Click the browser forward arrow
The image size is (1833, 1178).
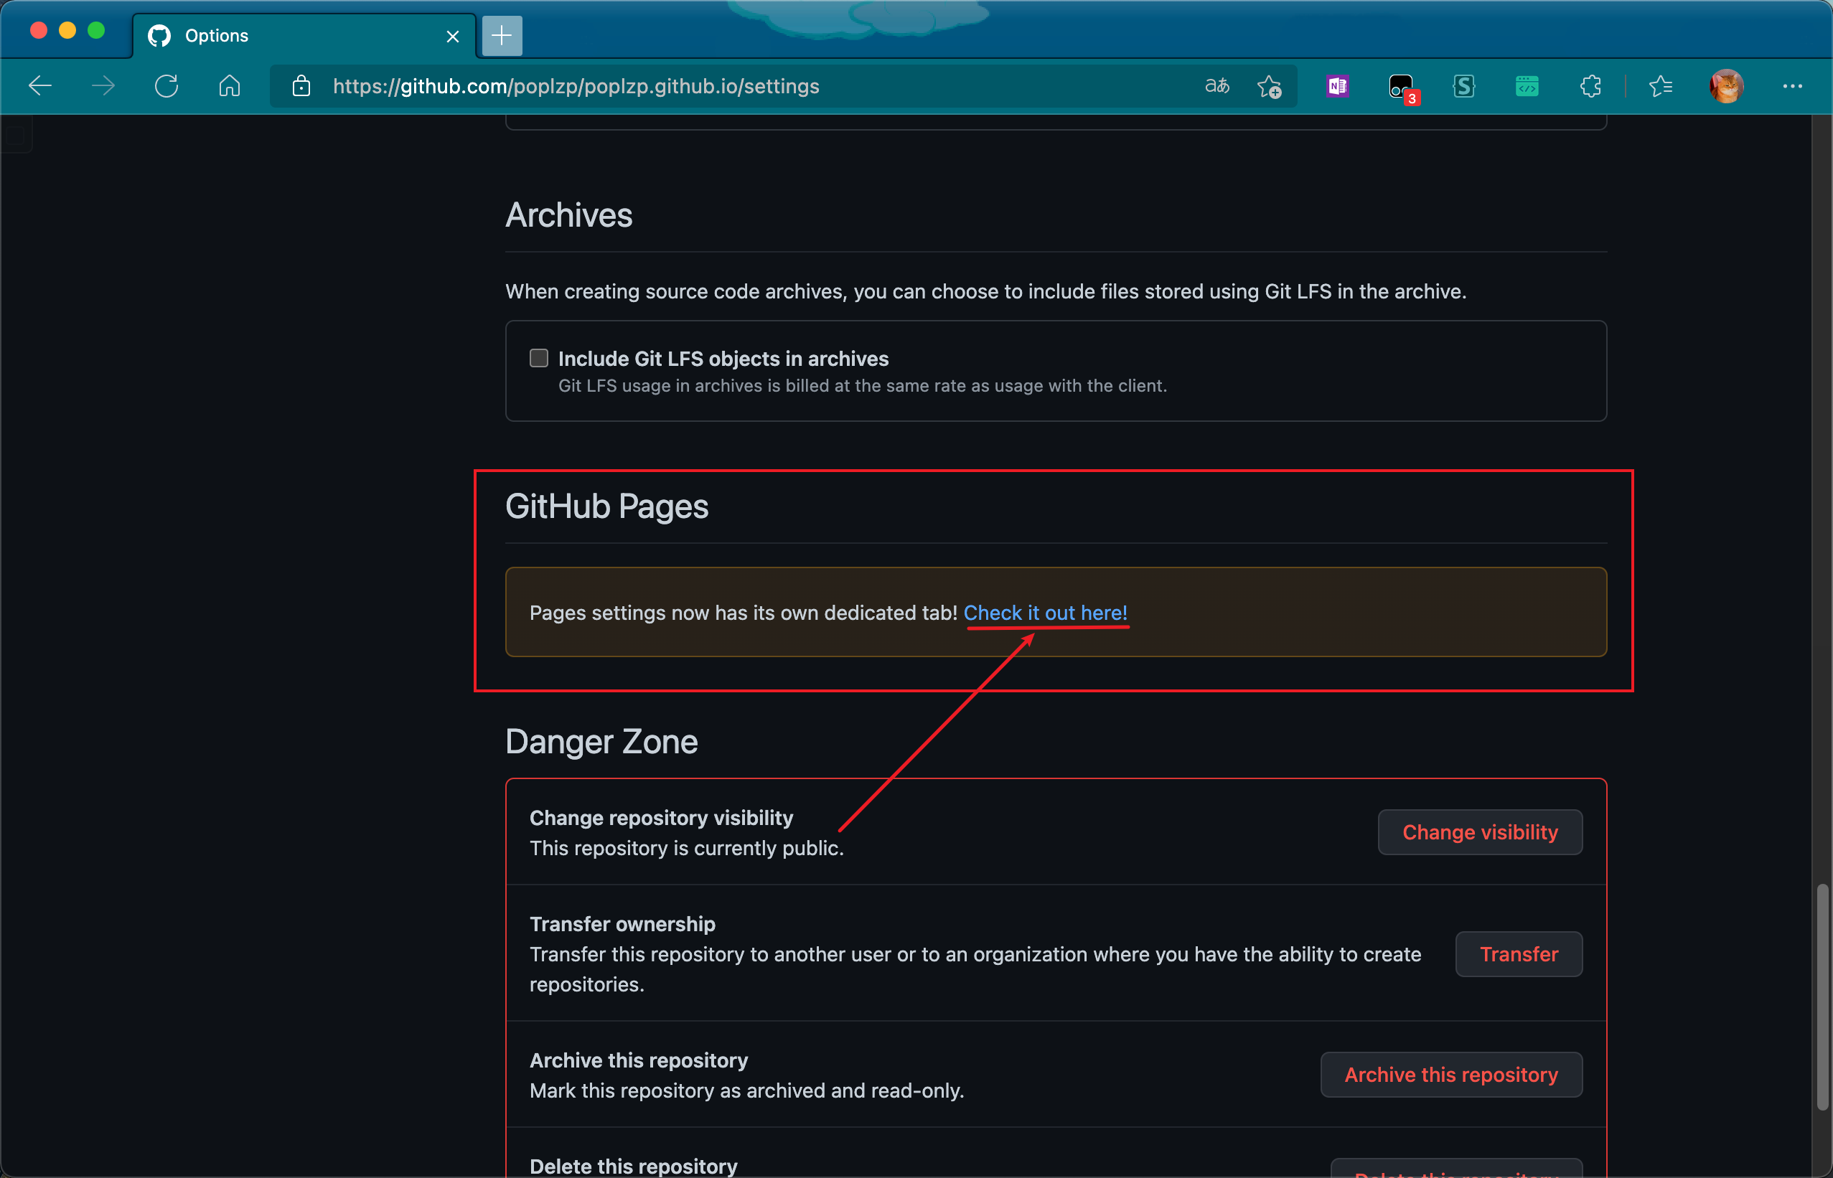103,85
